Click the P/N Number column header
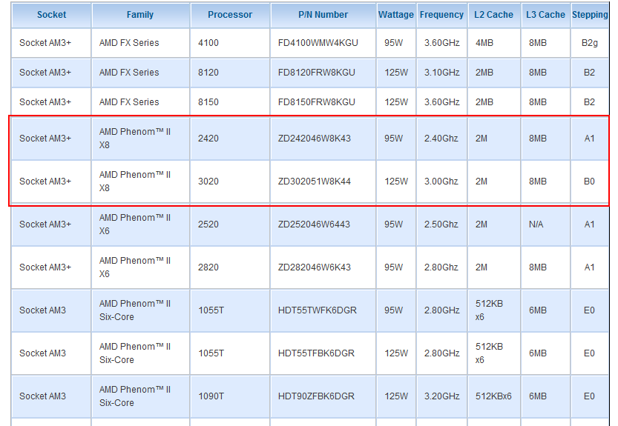The width and height of the screenshot is (618, 426). [x=323, y=15]
